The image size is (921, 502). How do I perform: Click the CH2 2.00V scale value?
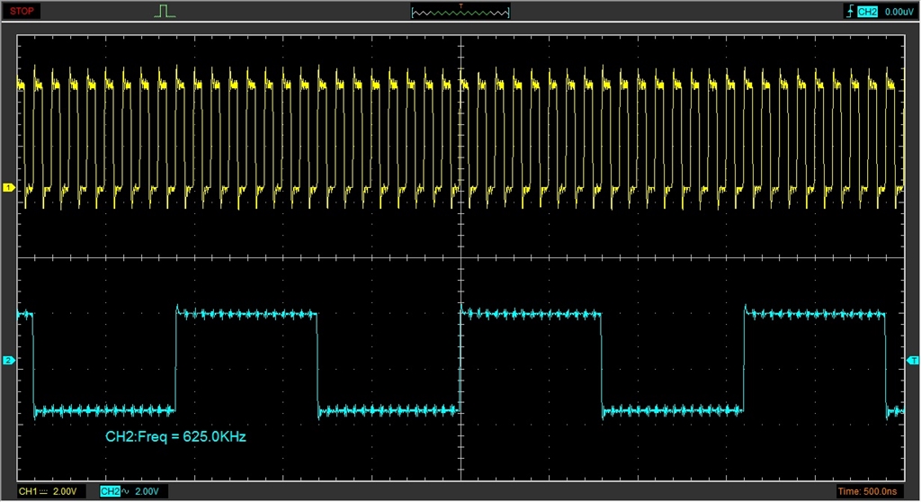(x=147, y=491)
